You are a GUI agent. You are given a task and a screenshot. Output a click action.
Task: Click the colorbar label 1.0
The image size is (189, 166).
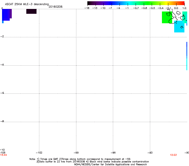(184, 8)
